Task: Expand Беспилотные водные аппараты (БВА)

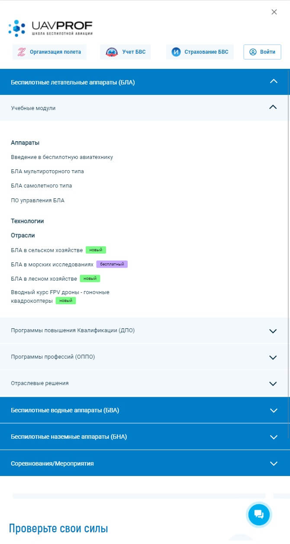Action: pos(145,410)
